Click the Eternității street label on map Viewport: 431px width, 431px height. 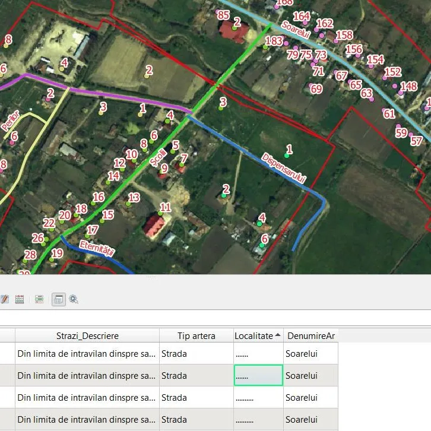tap(97, 247)
